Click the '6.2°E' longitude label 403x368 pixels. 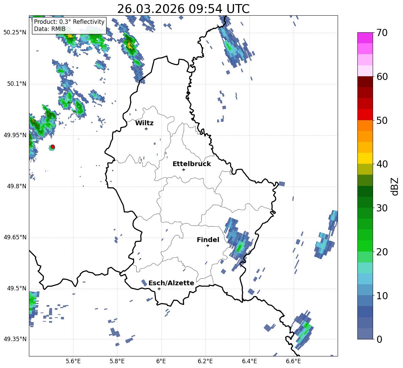(x=205, y=361)
